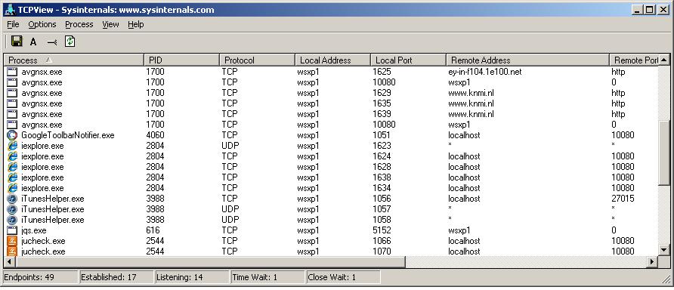Click the green Refresh toolbar icon
Screen dimensions: 674x290
click(x=70, y=42)
